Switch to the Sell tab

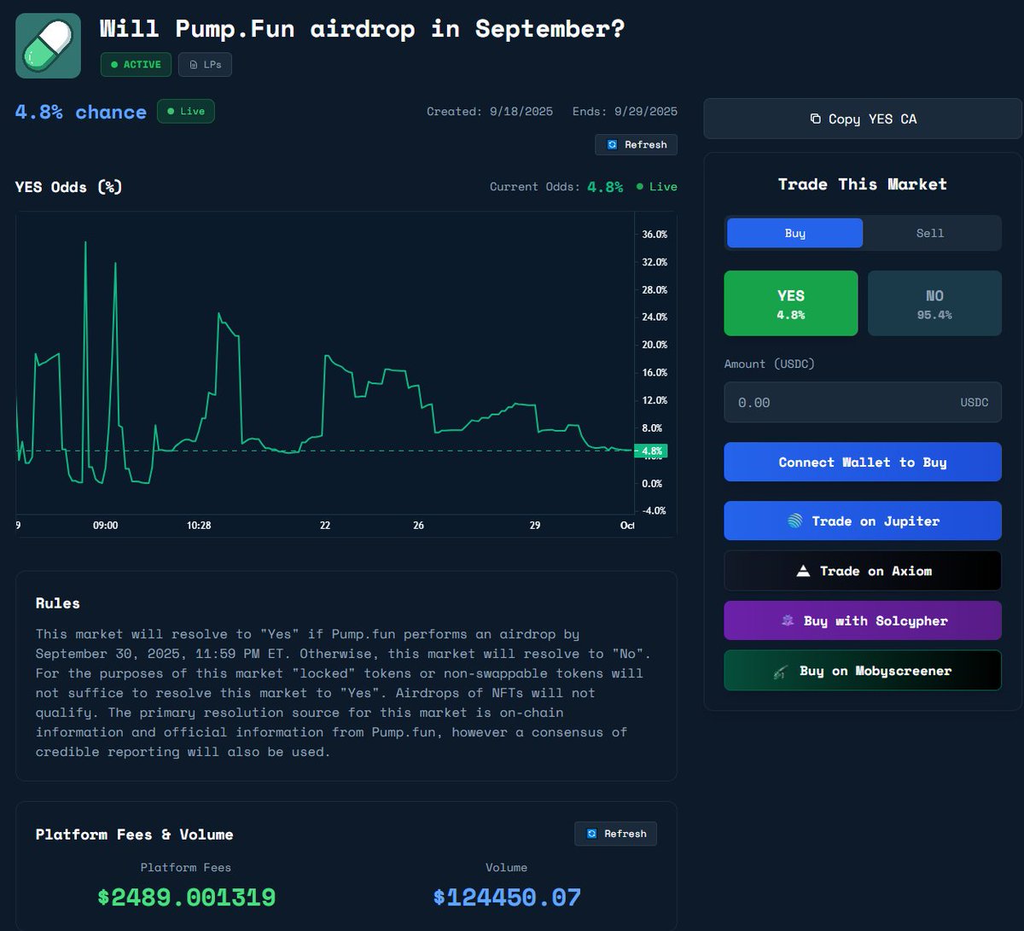point(930,233)
